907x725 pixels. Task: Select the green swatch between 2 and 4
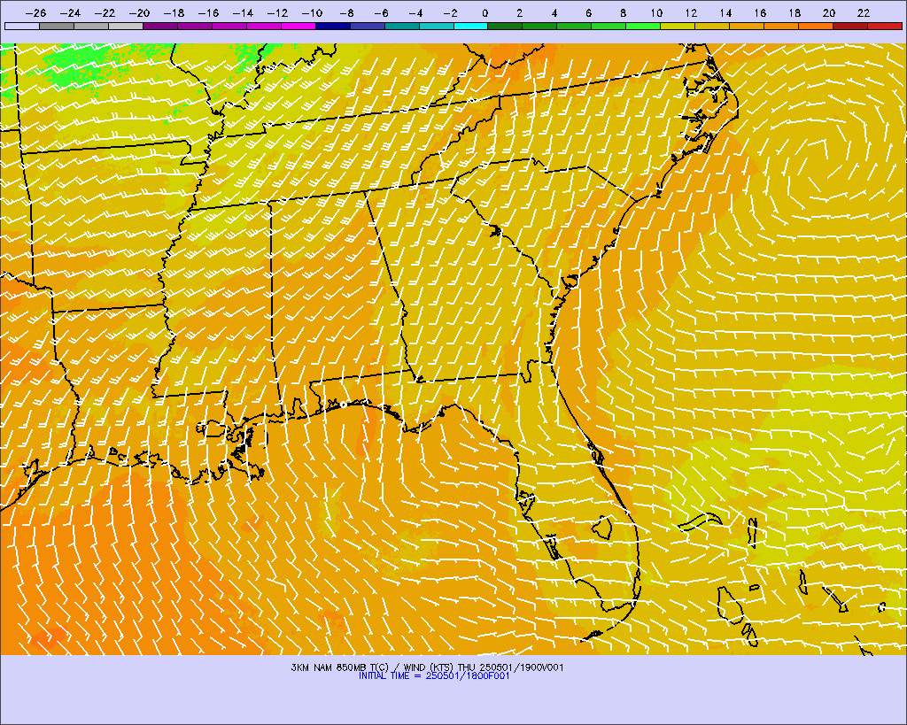(539, 26)
